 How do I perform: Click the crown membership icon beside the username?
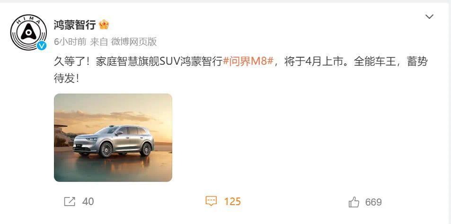(x=104, y=25)
